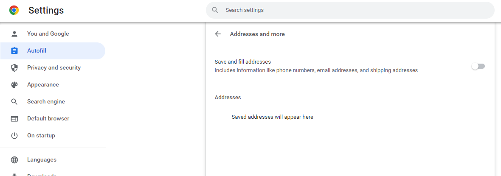Click the magnifier icon in the search bar
This screenshot has width=501, height=176.
(215, 10)
